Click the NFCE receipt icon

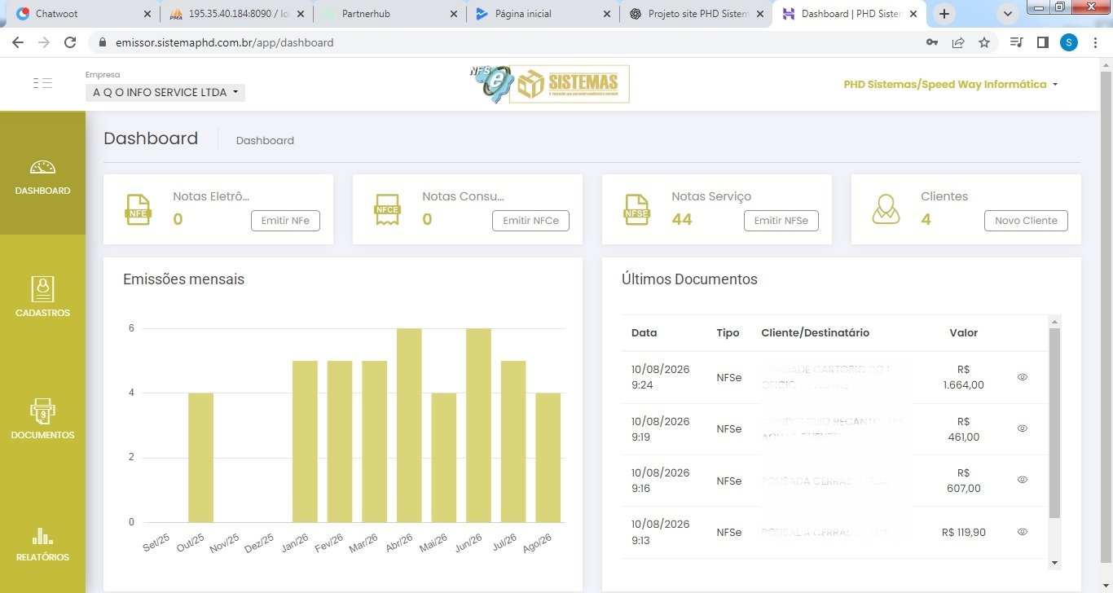pos(387,209)
